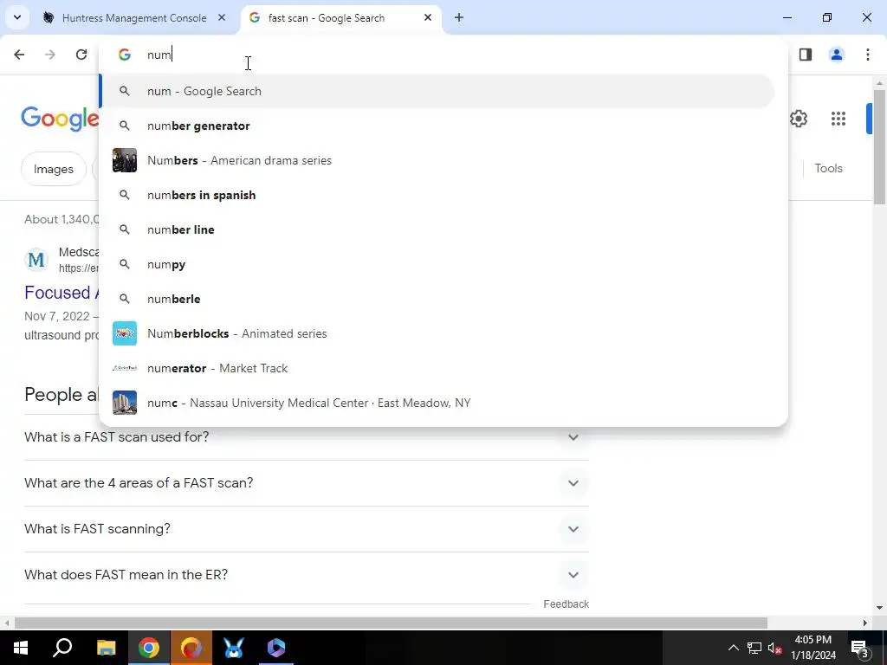Open the Google apps grid

(x=838, y=119)
